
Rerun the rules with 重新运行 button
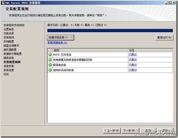point(164,37)
